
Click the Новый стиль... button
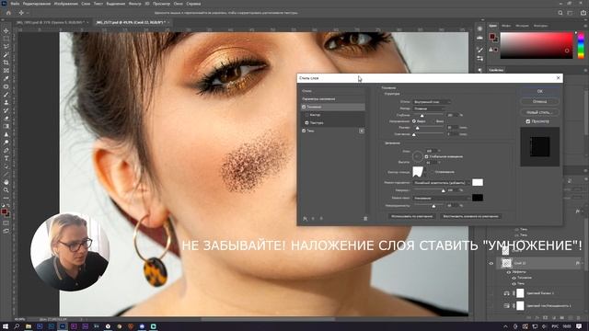point(540,112)
